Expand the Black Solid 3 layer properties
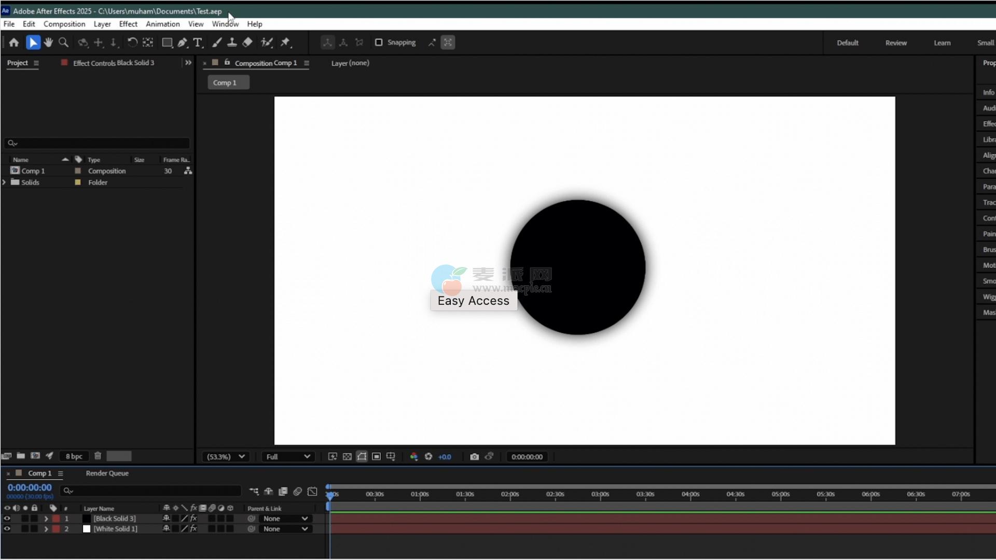Screen dimensions: 996x560 click(x=46, y=519)
